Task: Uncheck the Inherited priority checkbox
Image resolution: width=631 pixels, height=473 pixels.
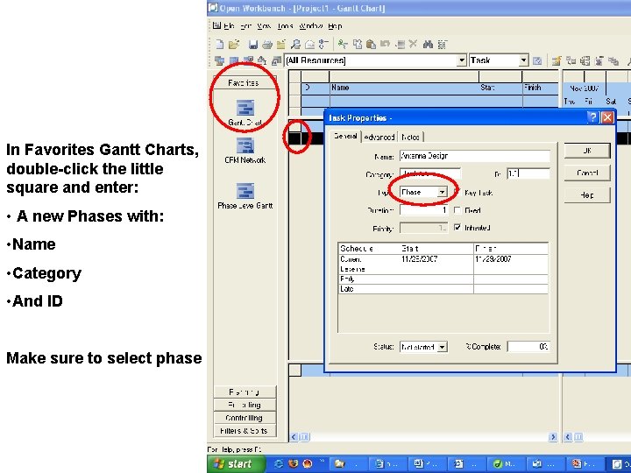Action: point(457,228)
